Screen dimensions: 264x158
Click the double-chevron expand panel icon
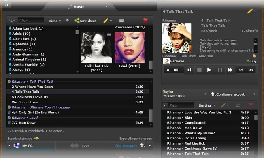(x=6, y=5)
